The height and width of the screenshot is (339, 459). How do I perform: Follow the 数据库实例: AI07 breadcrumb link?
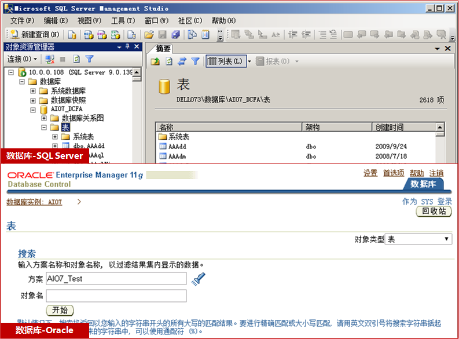(x=34, y=202)
